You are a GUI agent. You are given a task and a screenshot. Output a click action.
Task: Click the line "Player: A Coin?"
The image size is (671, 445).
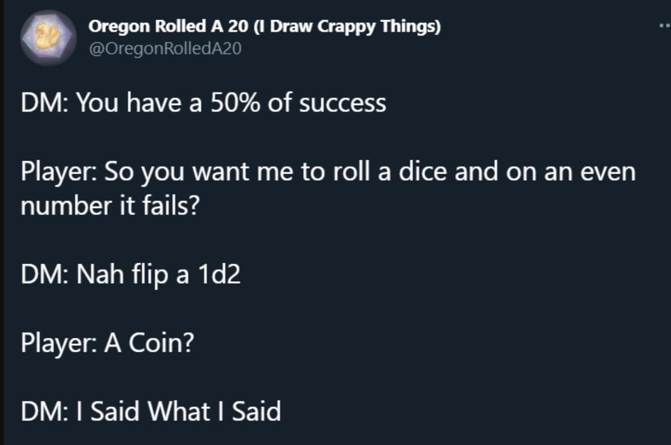[107, 343]
